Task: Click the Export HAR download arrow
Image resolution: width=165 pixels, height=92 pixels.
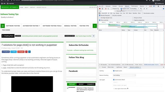Action: (147, 9)
